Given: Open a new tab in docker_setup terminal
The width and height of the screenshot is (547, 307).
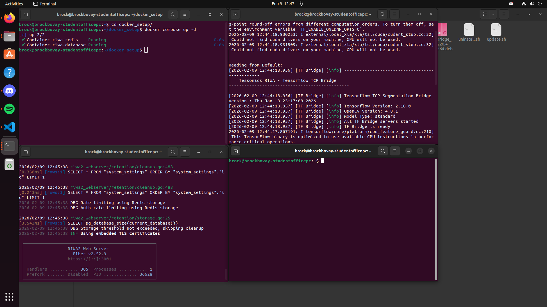Looking at the screenshot, I should click(26, 14).
